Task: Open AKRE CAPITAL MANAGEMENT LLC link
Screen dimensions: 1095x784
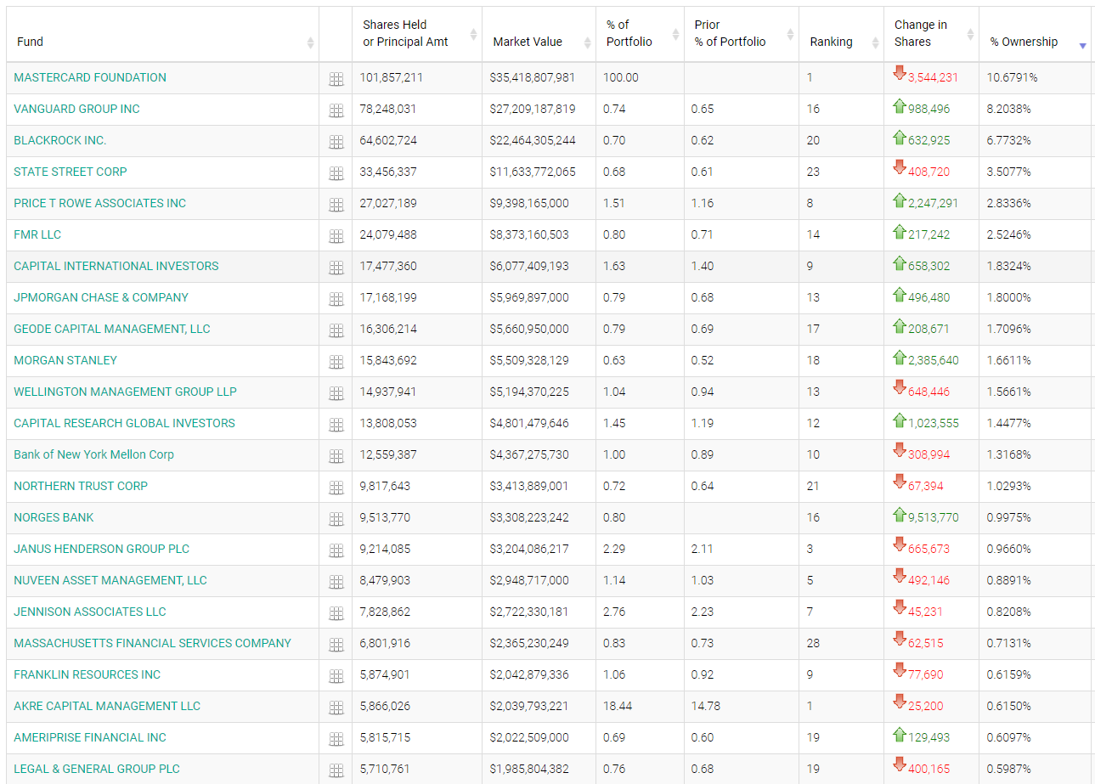Action: point(107,706)
